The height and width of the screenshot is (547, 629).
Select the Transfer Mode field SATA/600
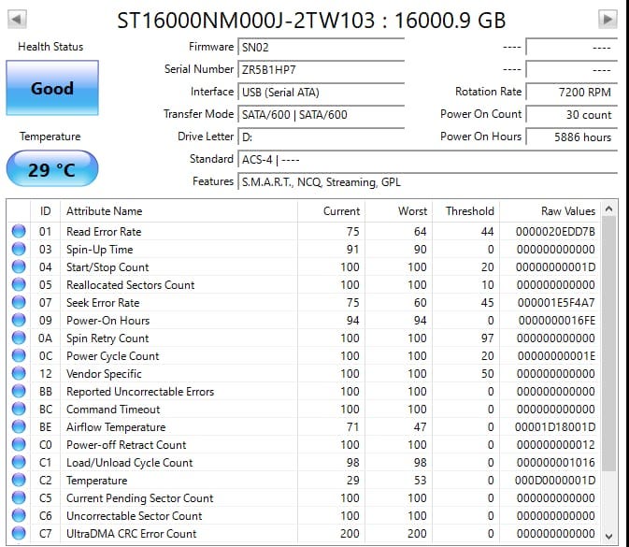point(321,115)
